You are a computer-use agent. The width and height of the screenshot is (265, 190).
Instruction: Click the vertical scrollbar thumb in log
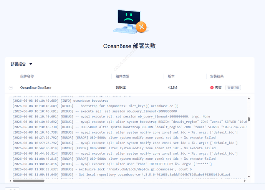[x=249, y=119]
